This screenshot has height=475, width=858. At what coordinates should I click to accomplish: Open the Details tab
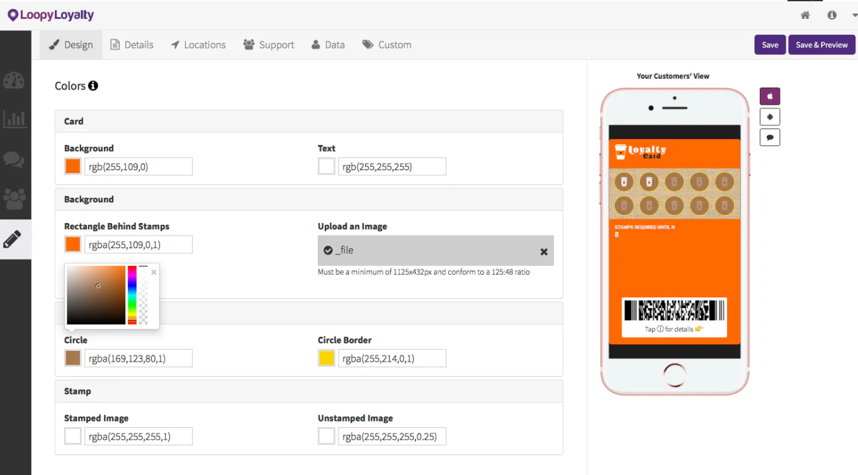click(132, 45)
